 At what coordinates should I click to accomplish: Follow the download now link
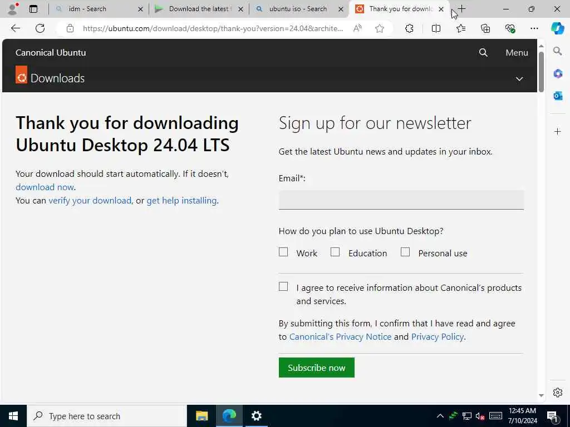45,187
